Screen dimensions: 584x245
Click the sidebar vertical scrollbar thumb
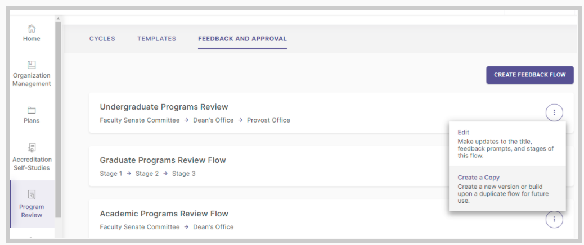(58, 119)
